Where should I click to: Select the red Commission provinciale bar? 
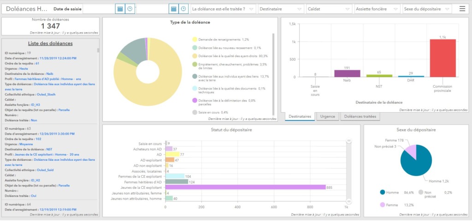443,58
